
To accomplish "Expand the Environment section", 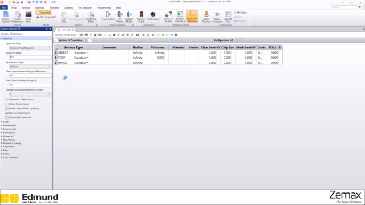I will pos(2,129).
